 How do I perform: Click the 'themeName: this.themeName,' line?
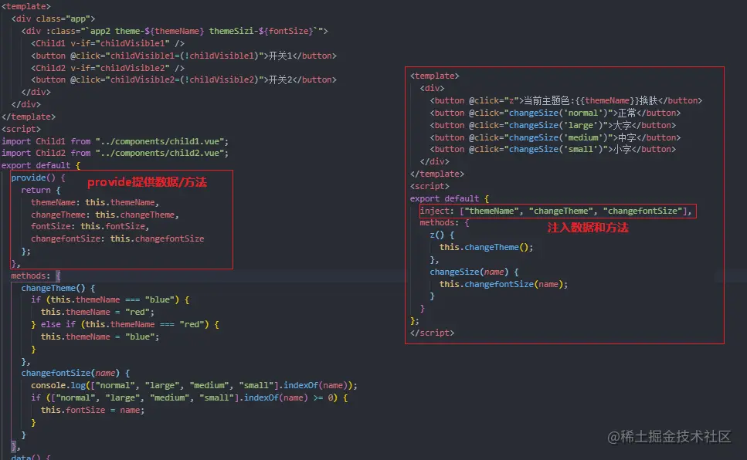(95, 202)
